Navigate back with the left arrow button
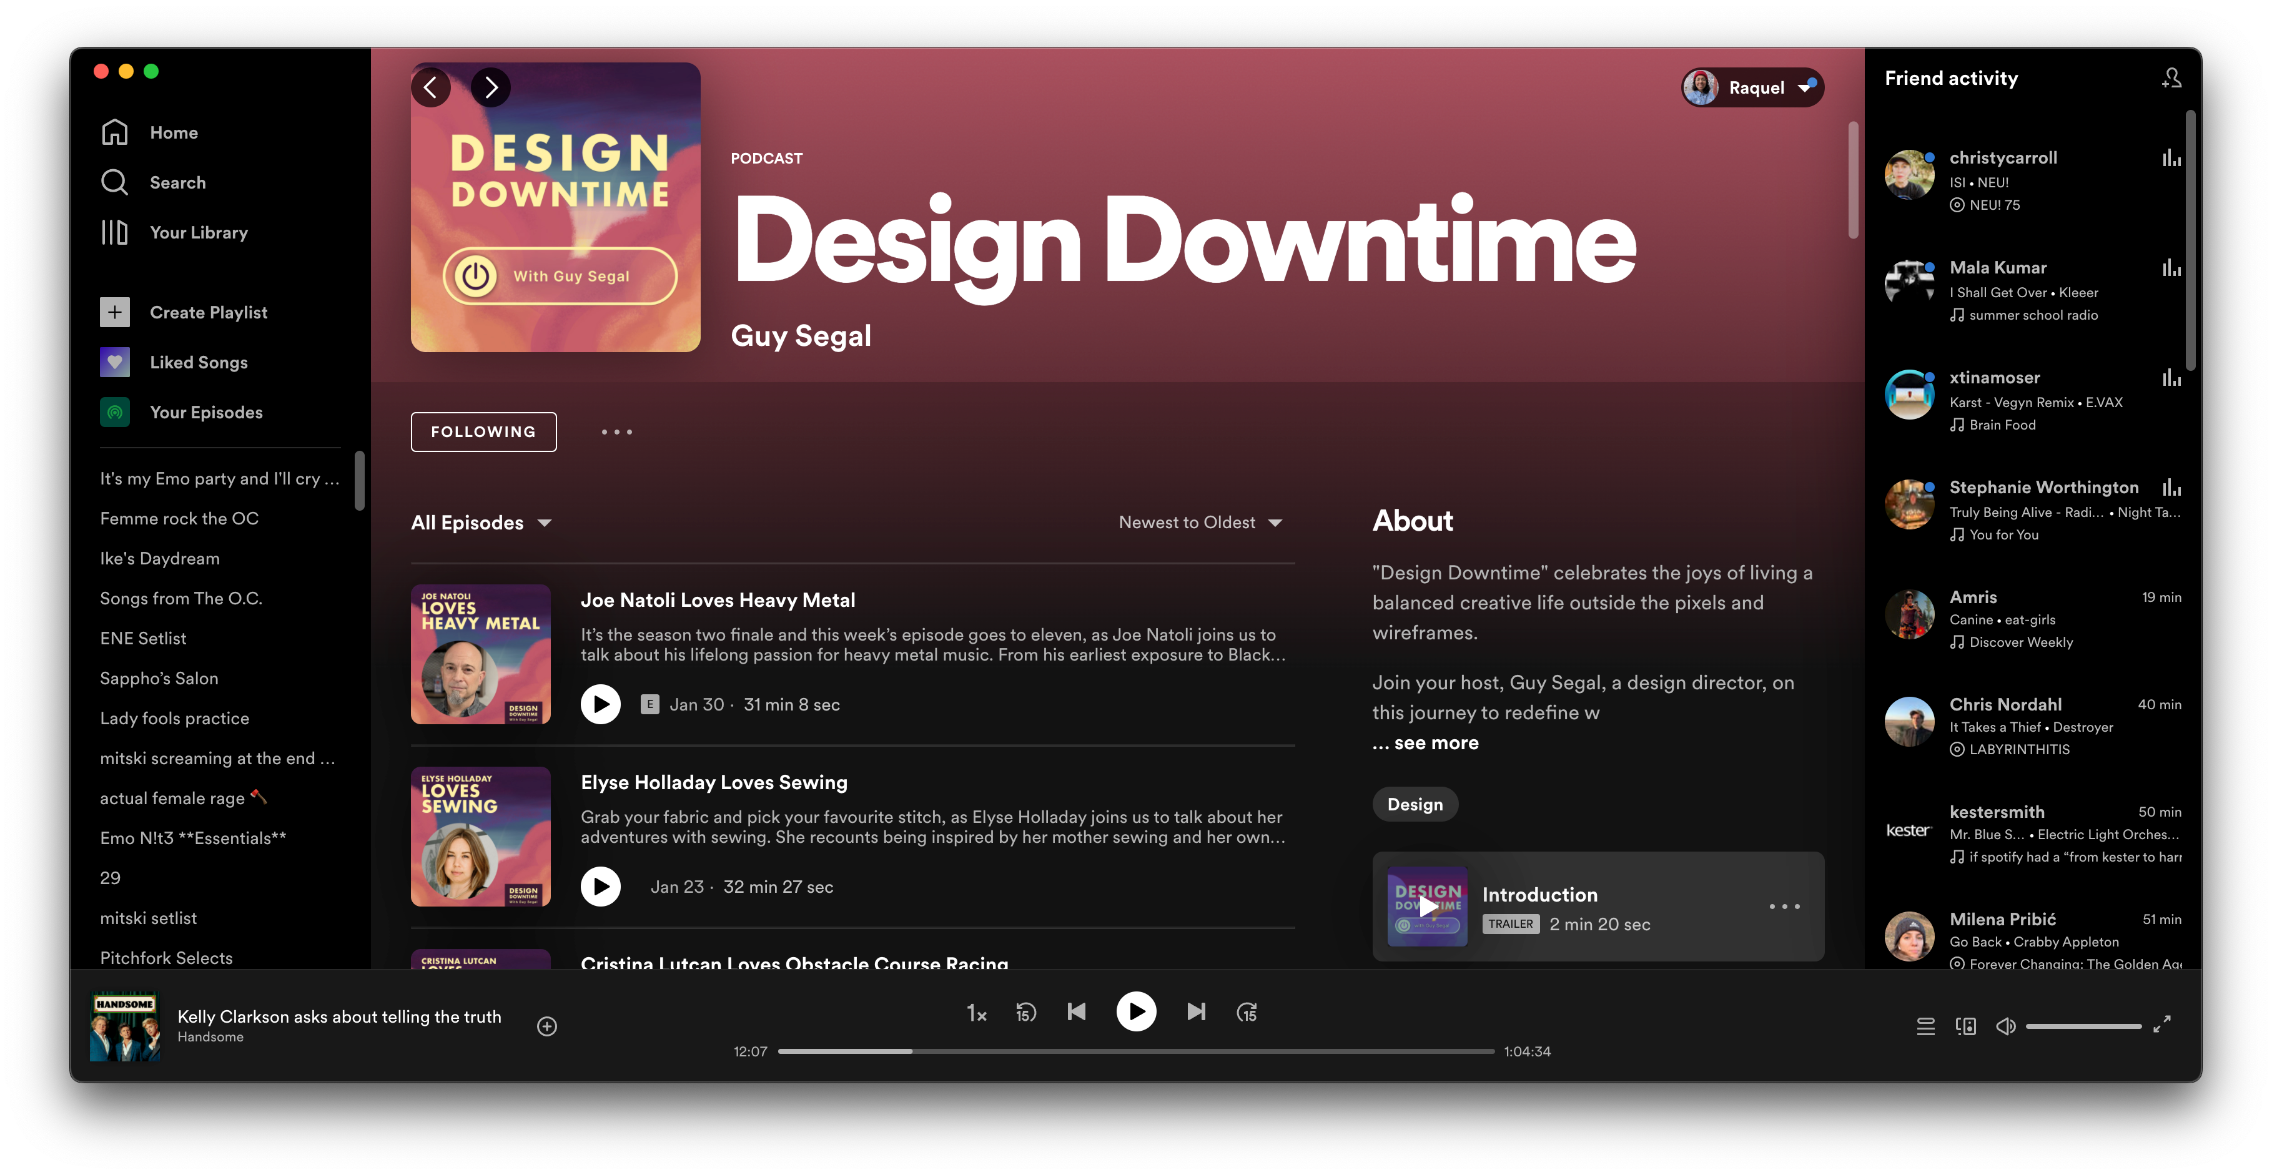This screenshot has width=2272, height=1175. (x=430, y=87)
